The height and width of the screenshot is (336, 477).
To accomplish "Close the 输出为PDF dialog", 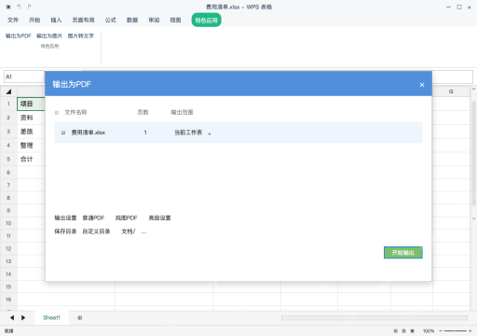I will (x=422, y=85).
